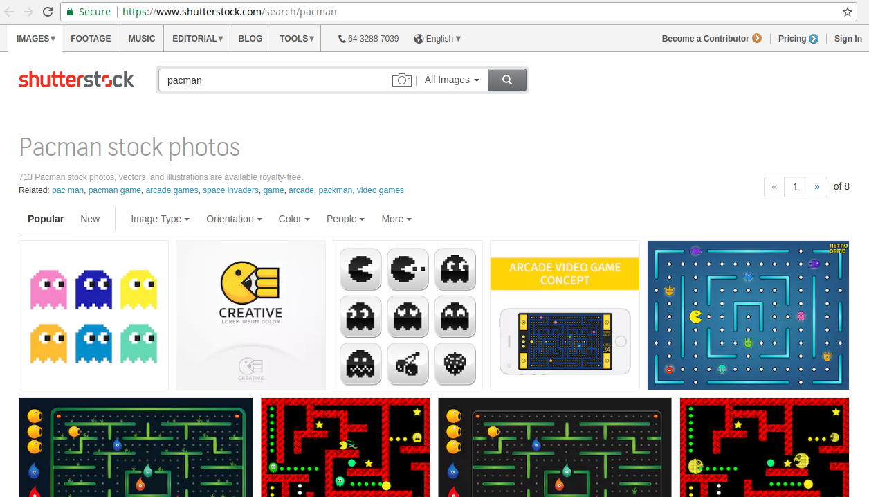Submit search with the magnifier button
The width and height of the screenshot is (869, 497).
[x=507, y=80]
